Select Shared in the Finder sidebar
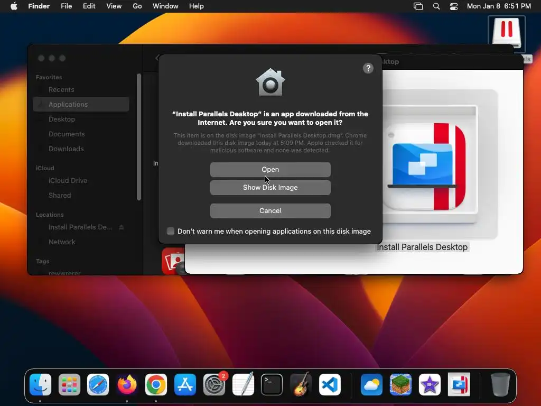This screenshot has height=406, width=541. [81, 196]
